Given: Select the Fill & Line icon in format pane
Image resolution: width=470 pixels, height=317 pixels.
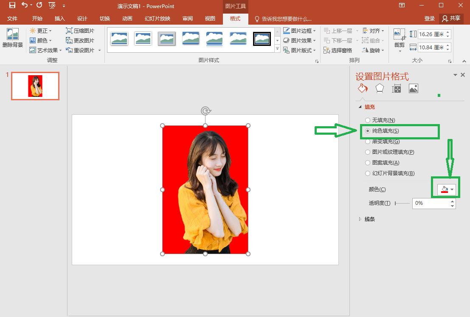Looking at the screenshot, I should [x=362, y=88].
